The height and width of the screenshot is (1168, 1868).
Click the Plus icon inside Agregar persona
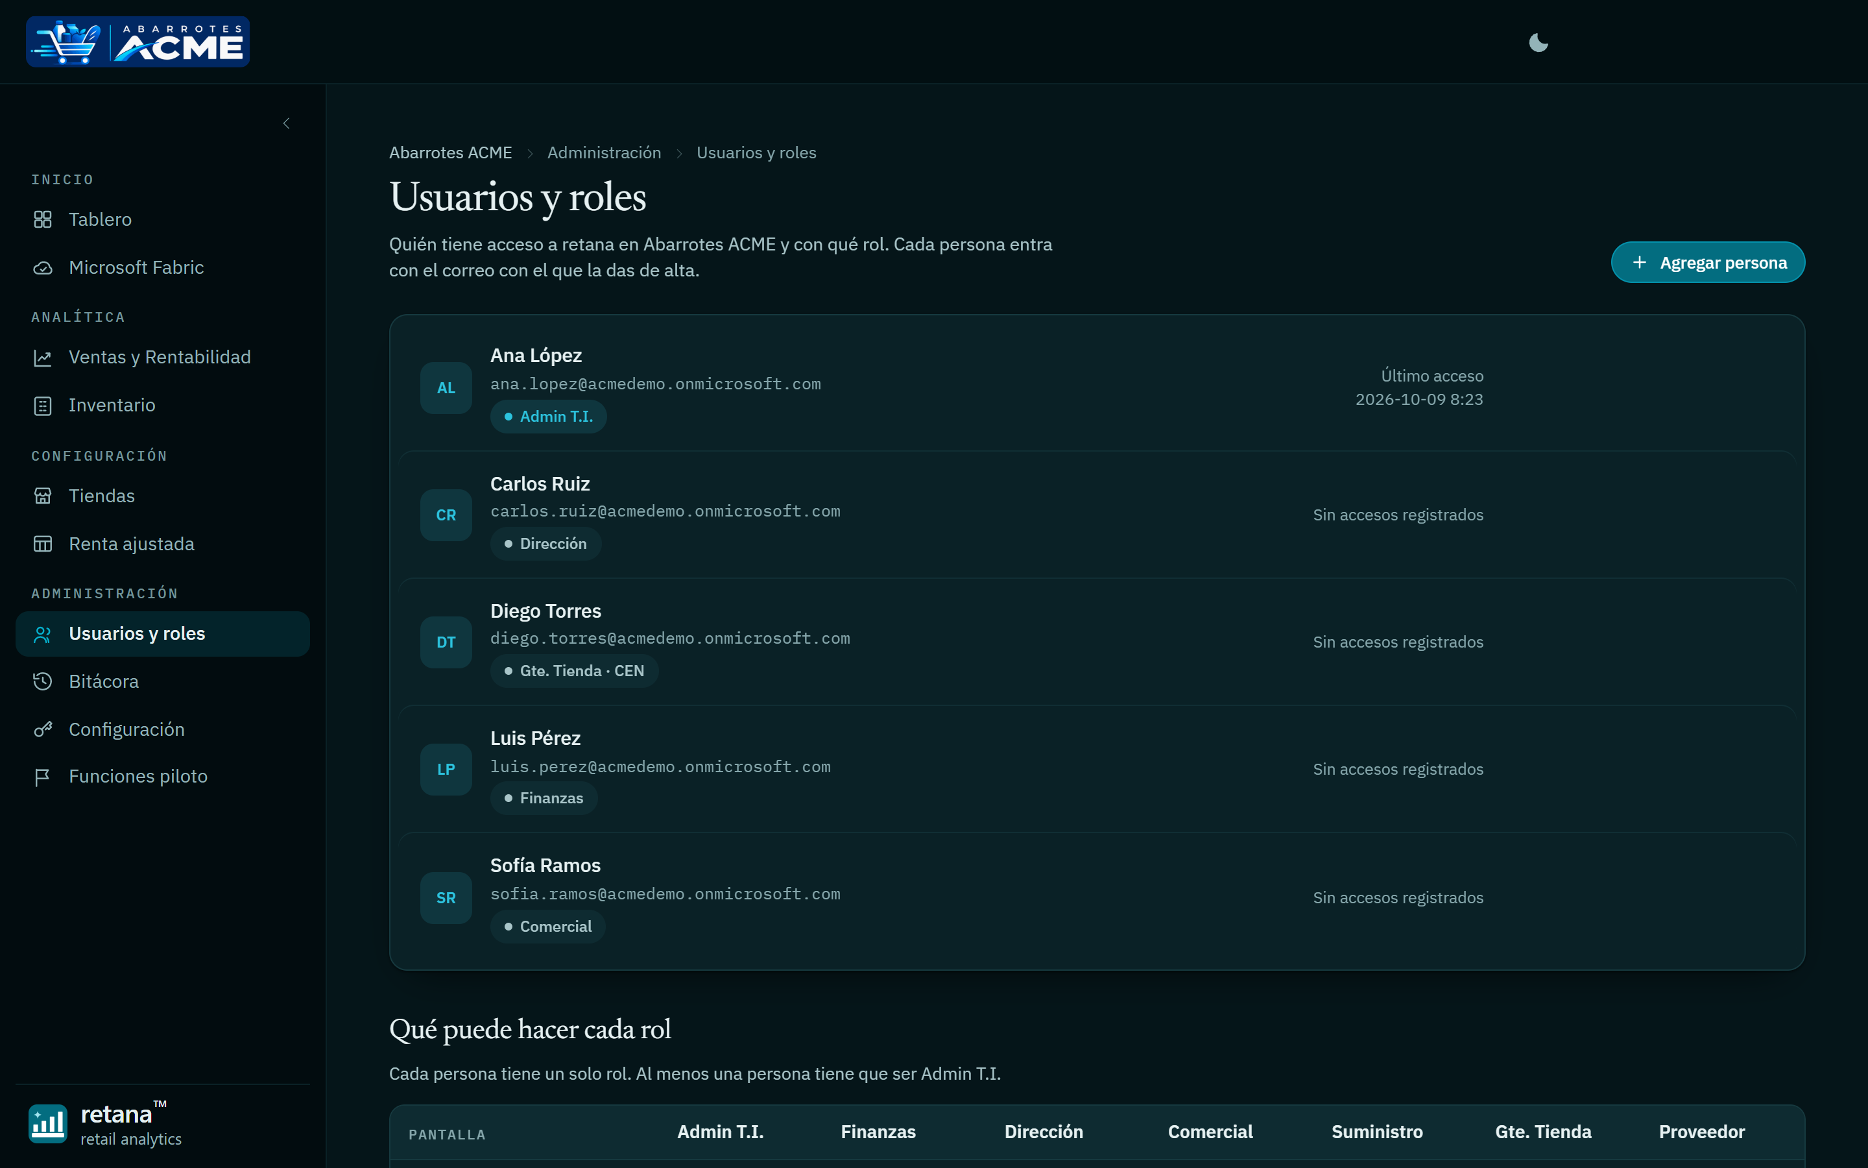(x=1640, y=263)
